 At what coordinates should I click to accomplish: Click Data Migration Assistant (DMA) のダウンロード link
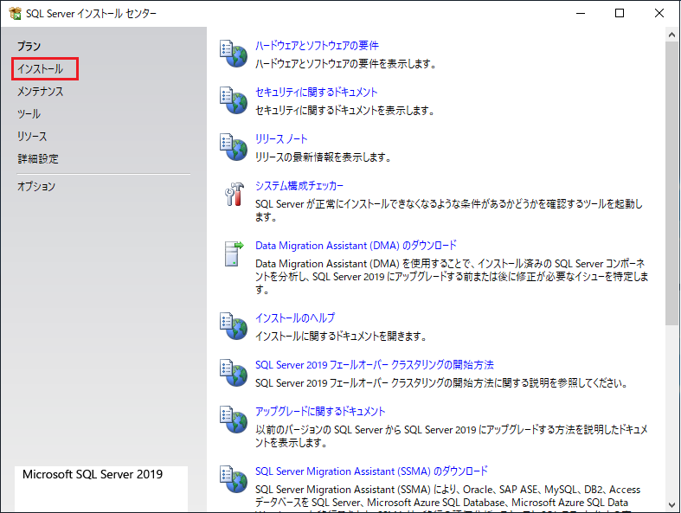pos(356,246)
